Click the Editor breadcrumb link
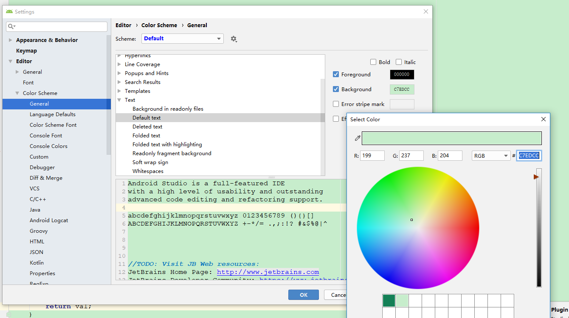 123,25
